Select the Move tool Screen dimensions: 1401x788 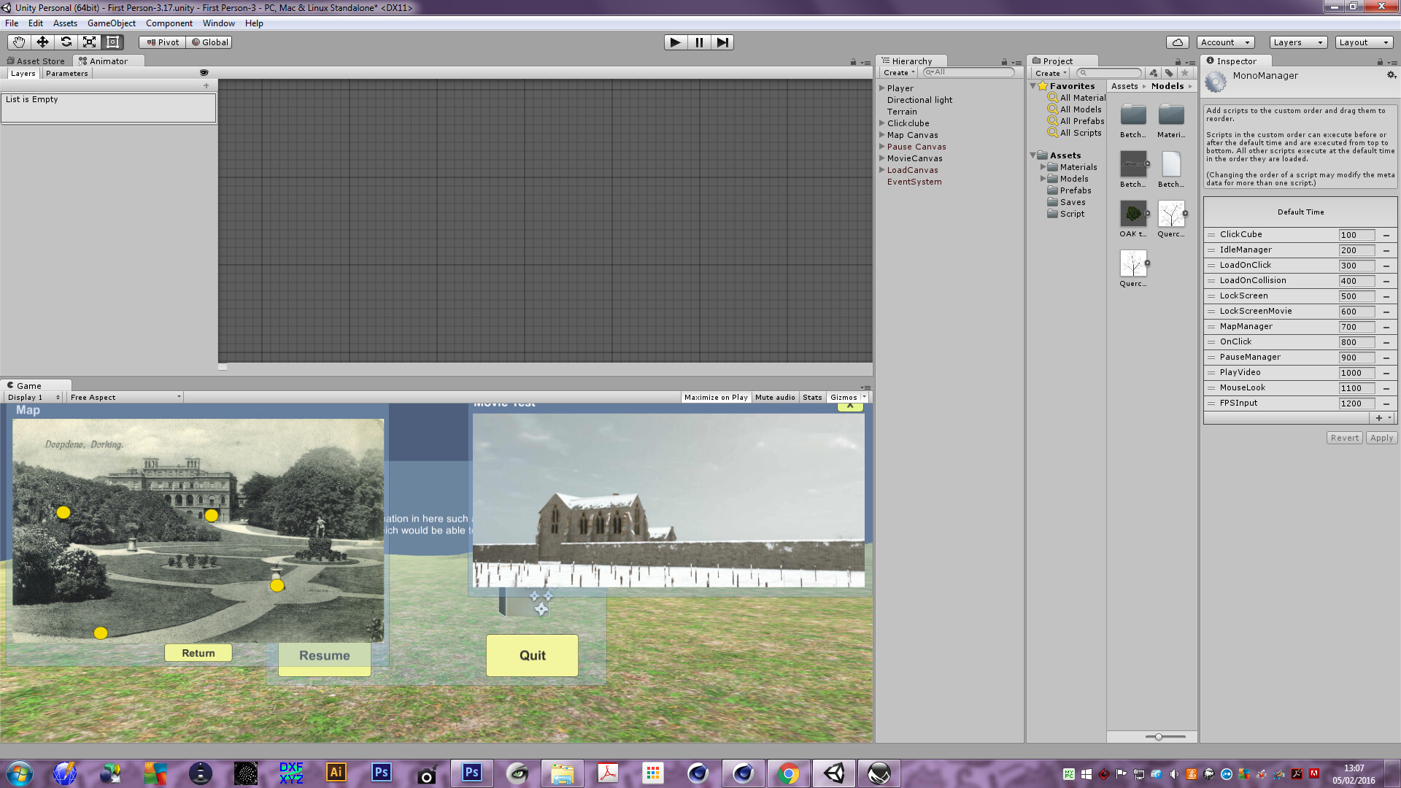click(42, 42)
